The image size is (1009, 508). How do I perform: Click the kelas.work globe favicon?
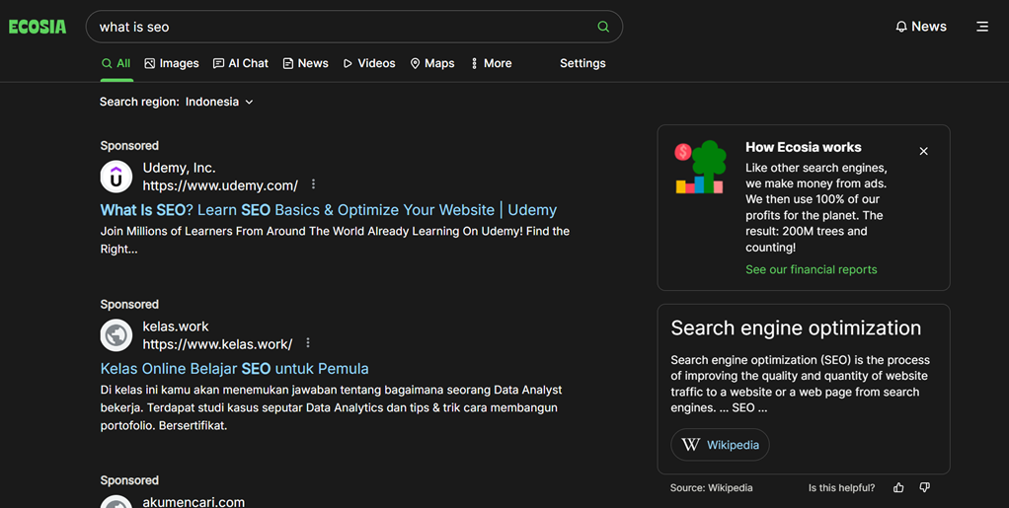116,335
